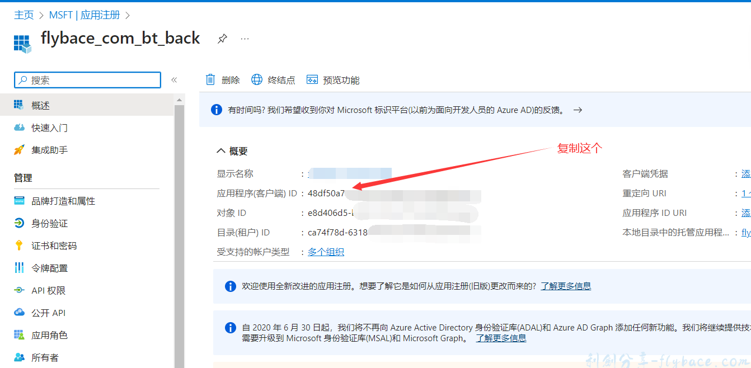751x368 pixels.
Task: Click the 受支持的帐户类型 label
Action: pos(253,252)
